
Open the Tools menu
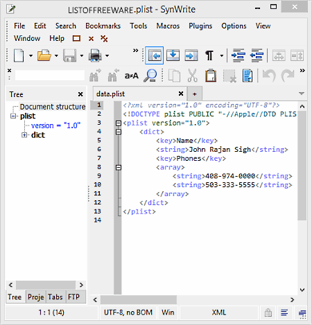(x=139, y=26)
